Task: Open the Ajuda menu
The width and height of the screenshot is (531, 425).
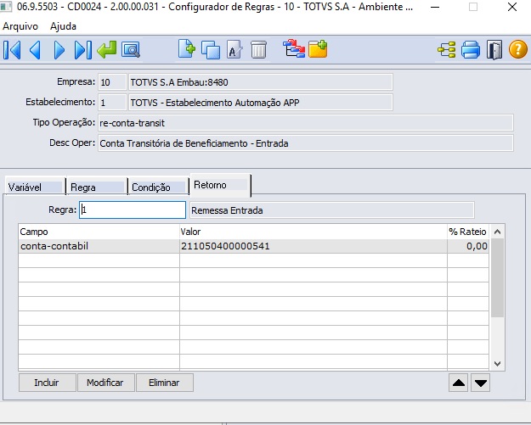Action: coord(63,26)
